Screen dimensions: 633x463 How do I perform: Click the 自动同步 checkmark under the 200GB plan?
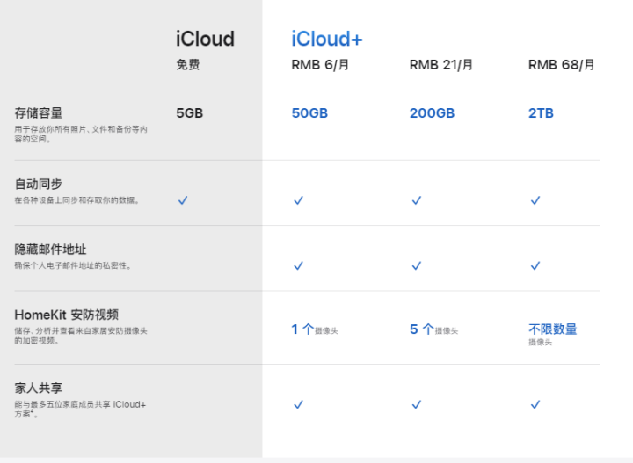tap(417, 200)
